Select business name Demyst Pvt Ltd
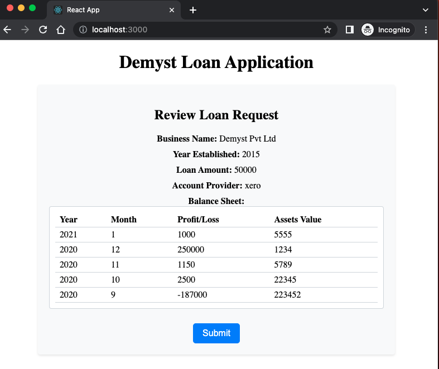Viewport: 439px width, 369px height. [248, 139]
